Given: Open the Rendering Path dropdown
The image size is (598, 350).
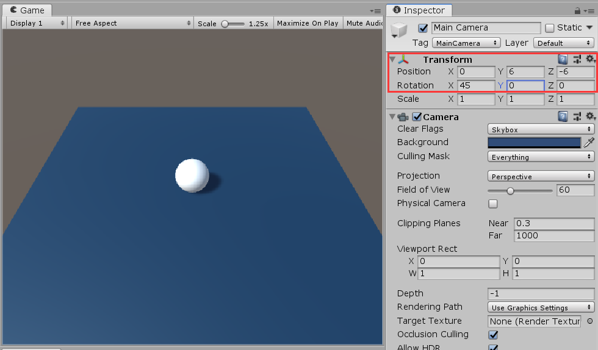Looking at the screenshot, I should (541, 307).
